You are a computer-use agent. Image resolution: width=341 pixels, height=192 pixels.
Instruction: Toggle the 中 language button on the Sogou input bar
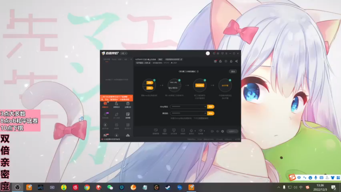(x=299, y=177)
